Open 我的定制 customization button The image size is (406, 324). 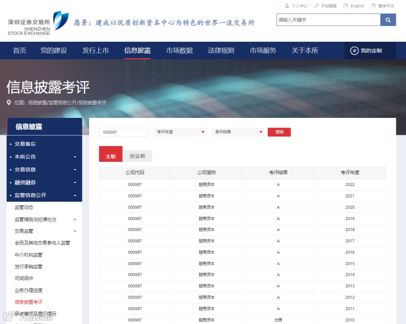366,50
